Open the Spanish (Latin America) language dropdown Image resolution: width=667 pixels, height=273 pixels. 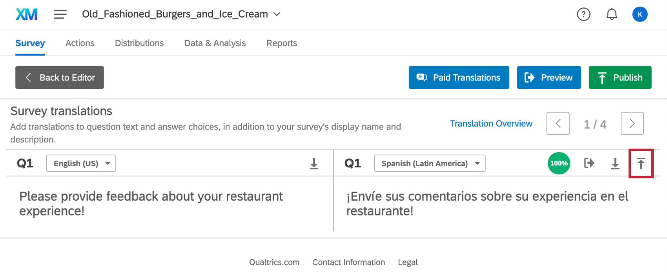coord(430,163)
